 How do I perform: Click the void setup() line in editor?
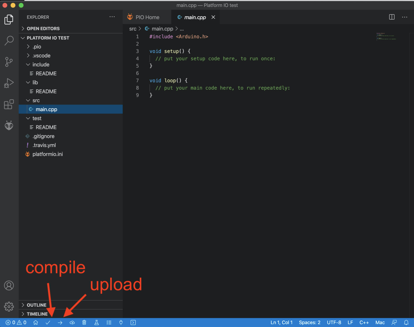point(170,51)
